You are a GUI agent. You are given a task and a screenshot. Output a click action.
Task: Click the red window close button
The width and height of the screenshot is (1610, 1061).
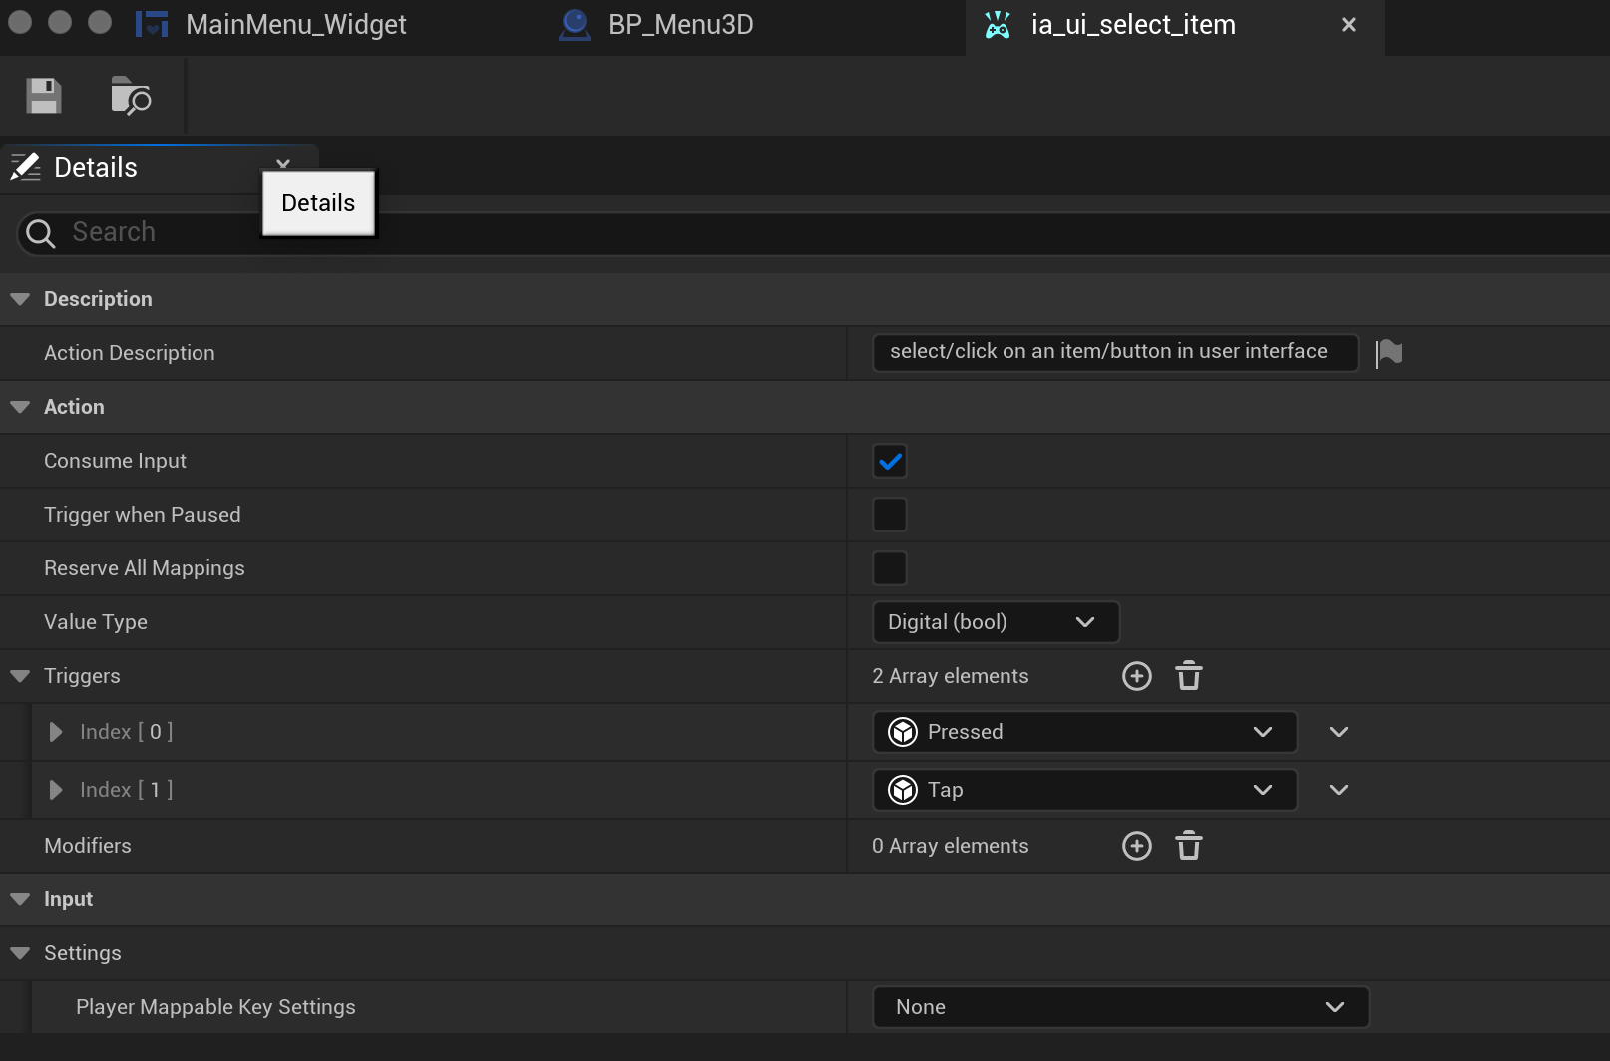pyautogui.click(x=20, y=22)
